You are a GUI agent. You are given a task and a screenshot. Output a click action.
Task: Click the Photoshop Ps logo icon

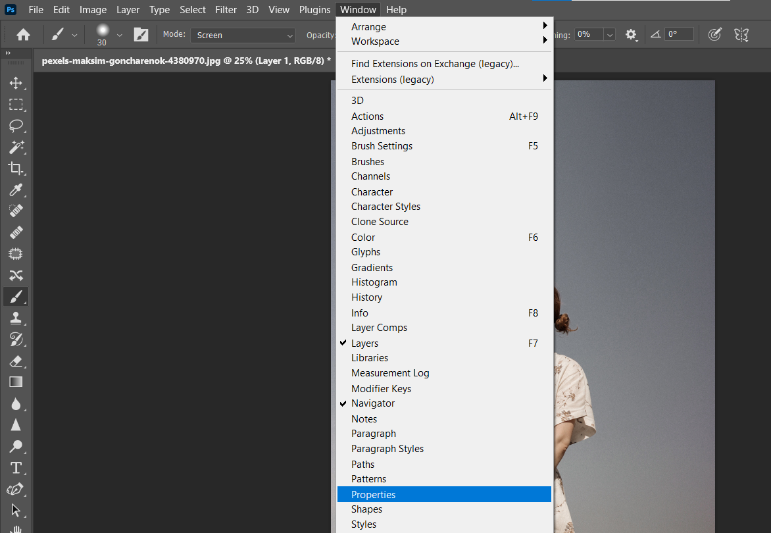11,9
